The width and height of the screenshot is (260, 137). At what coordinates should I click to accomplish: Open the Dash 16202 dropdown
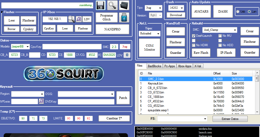coord(176,8)
